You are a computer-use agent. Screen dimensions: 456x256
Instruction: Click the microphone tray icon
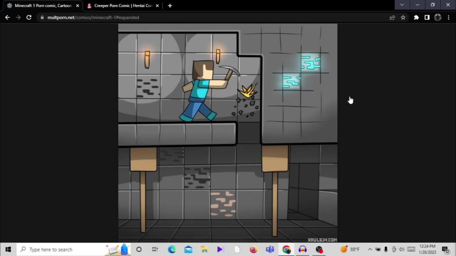[x=386, y=249]
